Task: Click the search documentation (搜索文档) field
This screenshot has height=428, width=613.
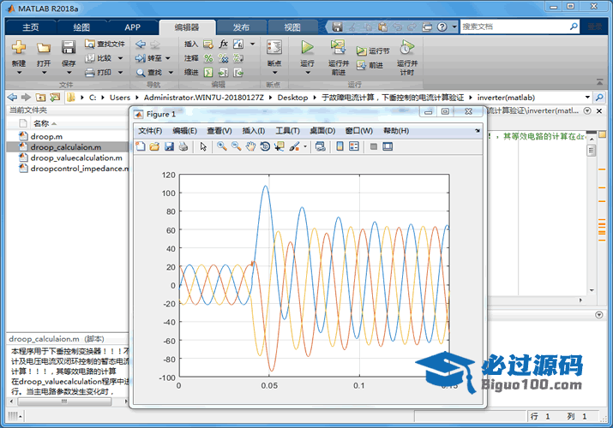Action: click(x=514, y=27)
